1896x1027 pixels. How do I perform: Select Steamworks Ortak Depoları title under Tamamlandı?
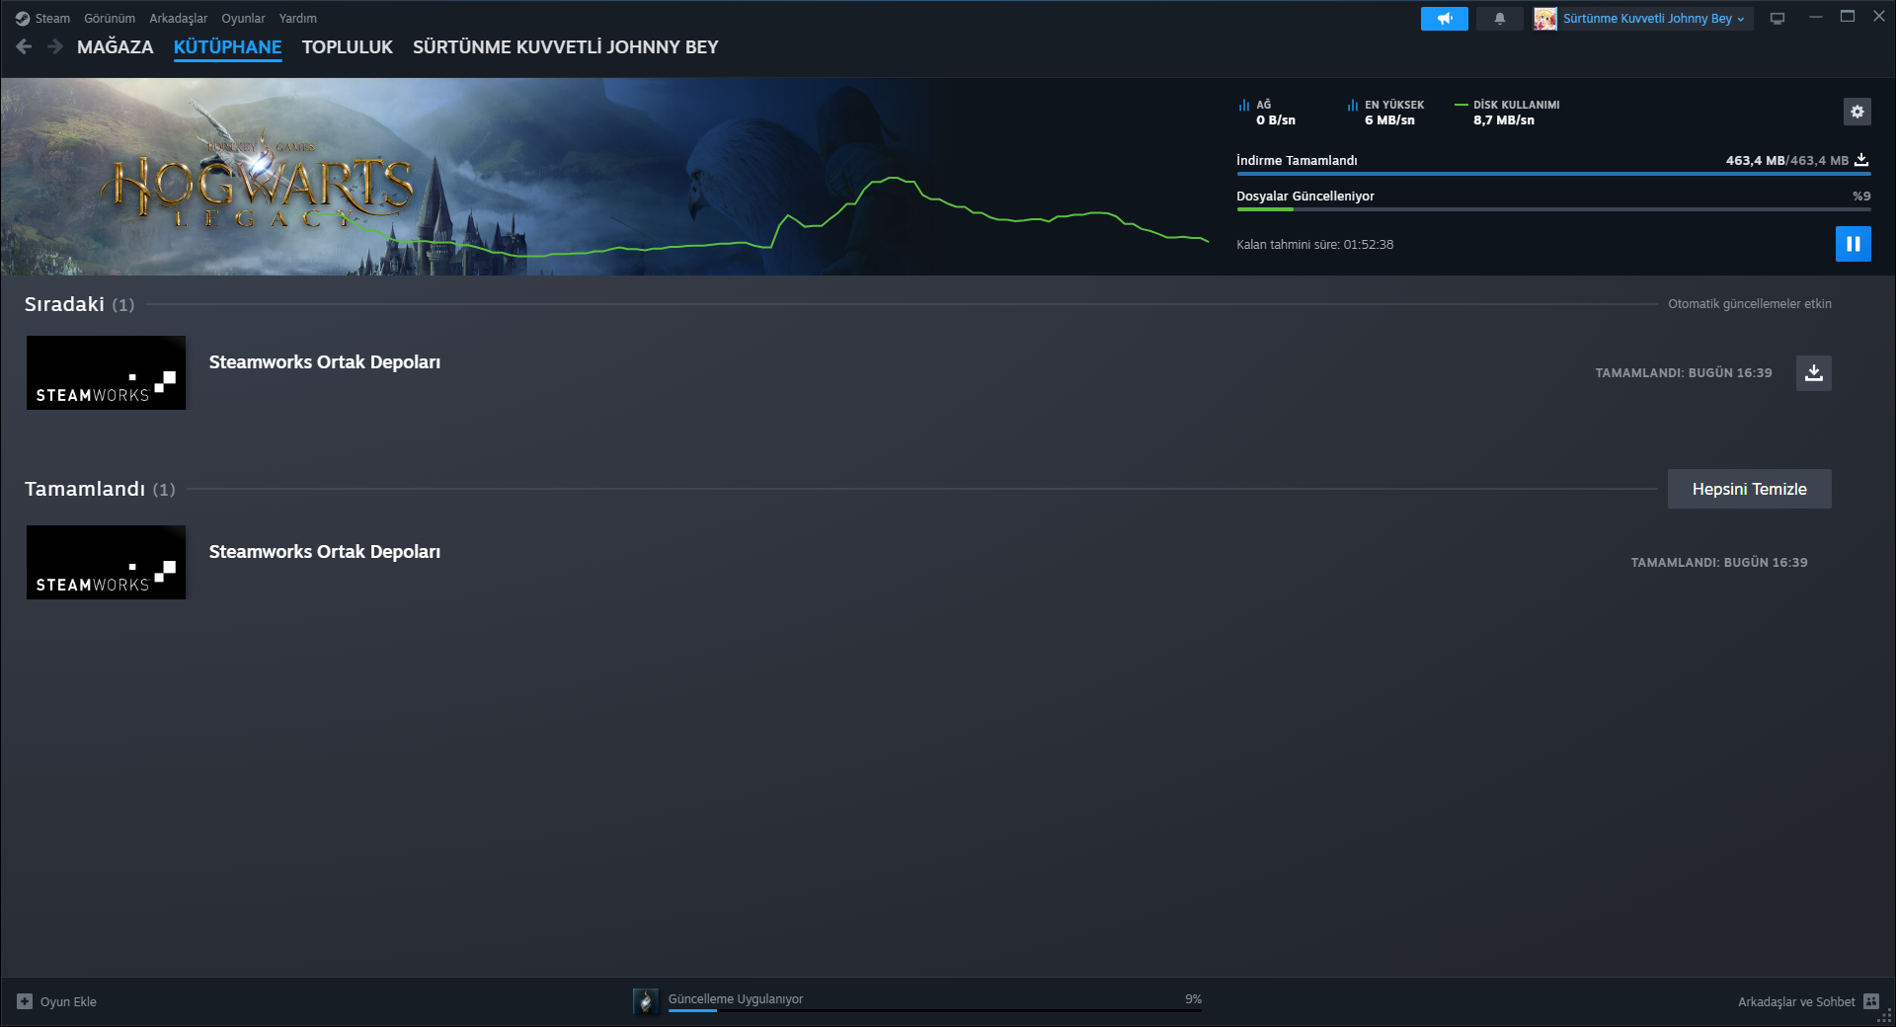325,552
